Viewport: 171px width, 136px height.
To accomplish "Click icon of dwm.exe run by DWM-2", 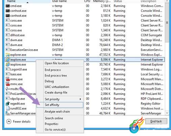I will click(7, 45).
